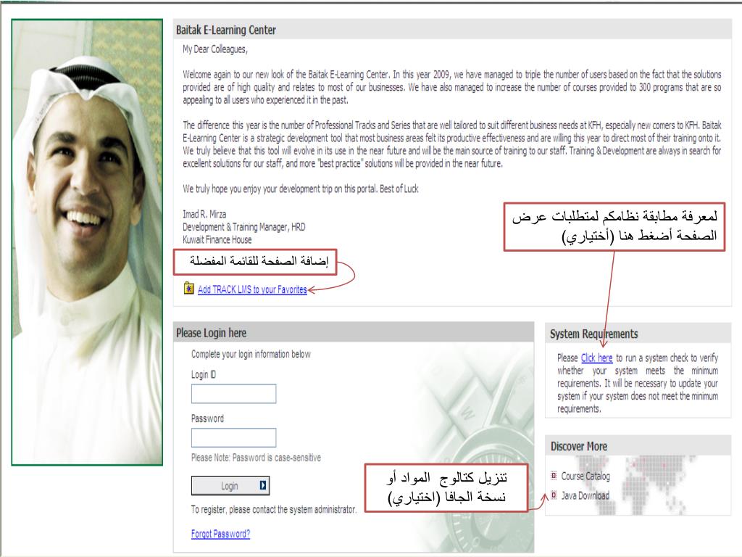Open the Click here system check link

597,358
